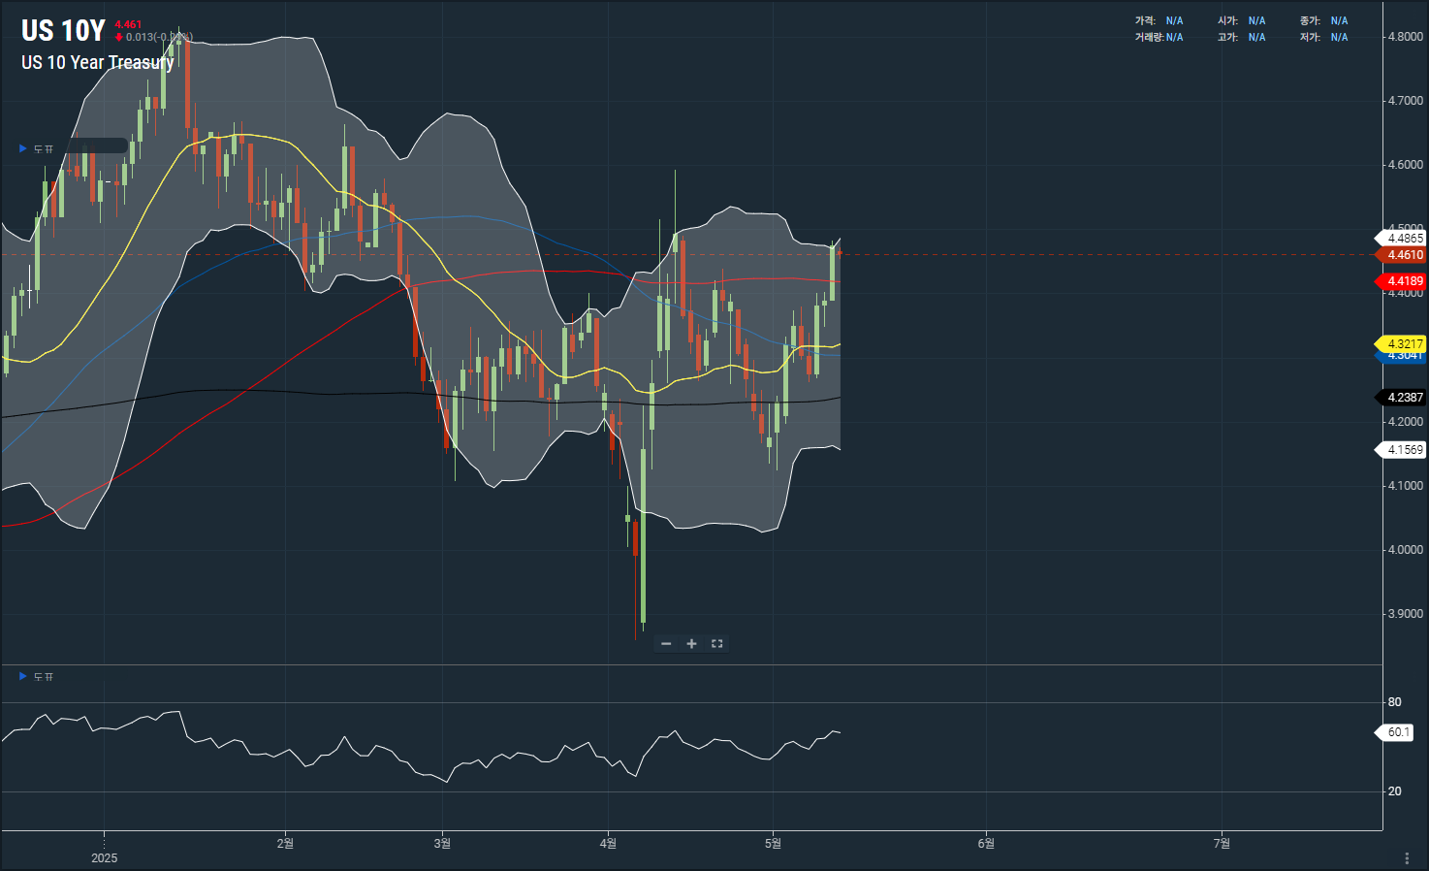Click the 거래량 N/A field in the header
Image resolution: width=1429 pixels, height=871 pixels.
pos(1159,38)
